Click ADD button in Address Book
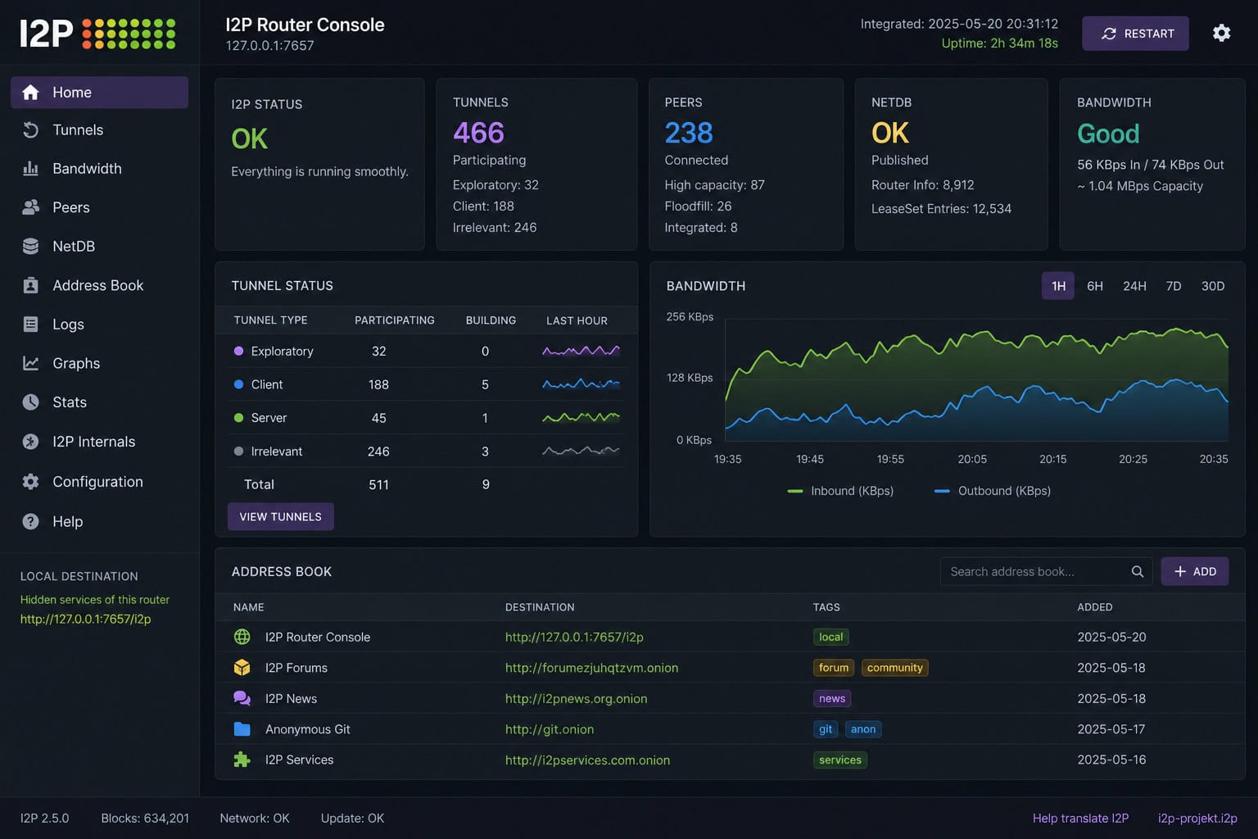 (x=1195, y=572)
